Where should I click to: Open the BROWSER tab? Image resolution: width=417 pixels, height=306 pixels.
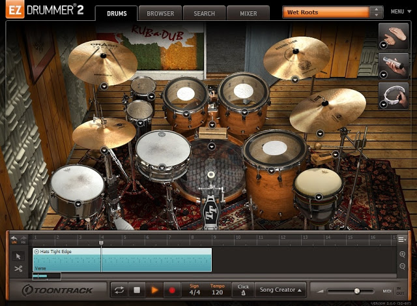point(160,13)
